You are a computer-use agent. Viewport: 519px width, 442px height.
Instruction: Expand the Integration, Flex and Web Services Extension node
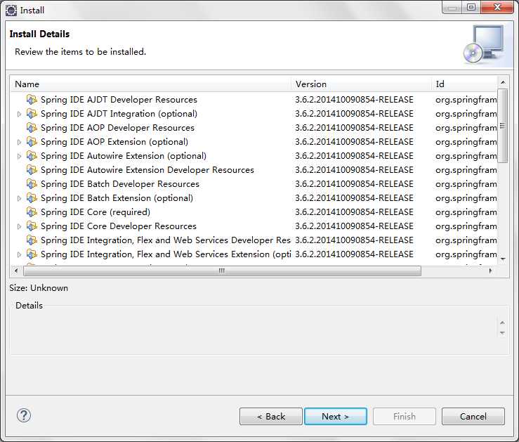[19, 254]
